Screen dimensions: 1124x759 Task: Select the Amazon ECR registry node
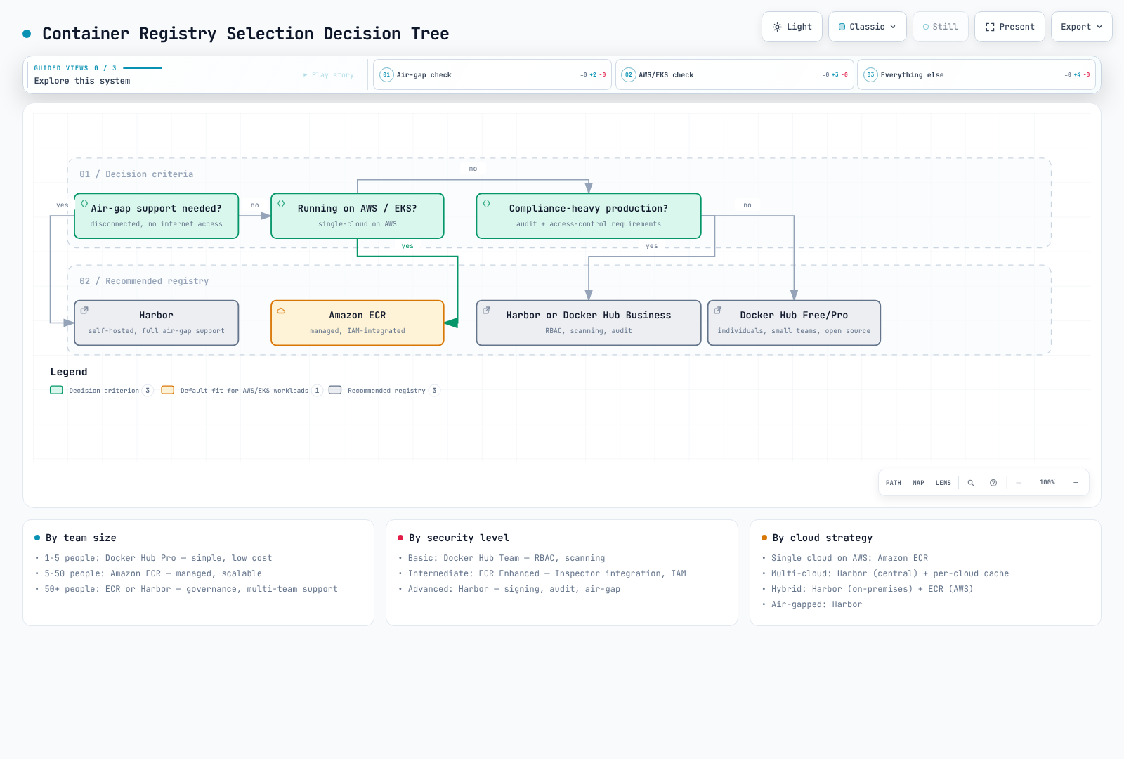click(x=358, y=323)
